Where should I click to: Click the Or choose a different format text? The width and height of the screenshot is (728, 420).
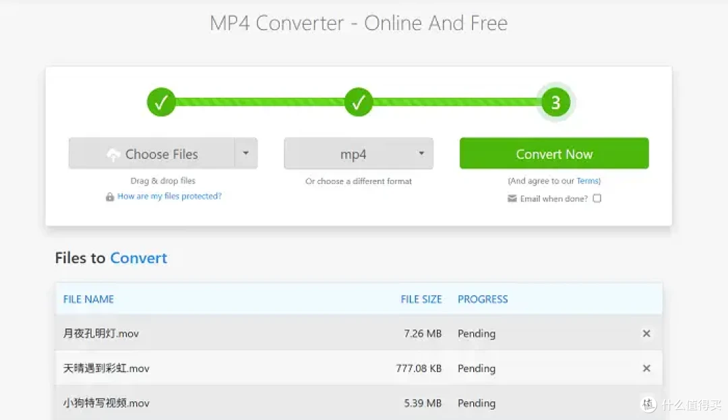(x=359, y=181)
